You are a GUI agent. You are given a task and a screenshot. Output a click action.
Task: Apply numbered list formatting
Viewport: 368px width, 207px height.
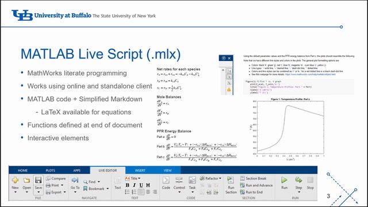(134, 192)
